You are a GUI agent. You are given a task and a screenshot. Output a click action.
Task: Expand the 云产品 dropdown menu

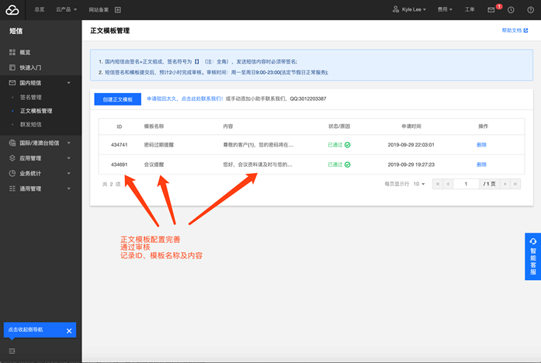pyautogui.click(x=66, y=9)
